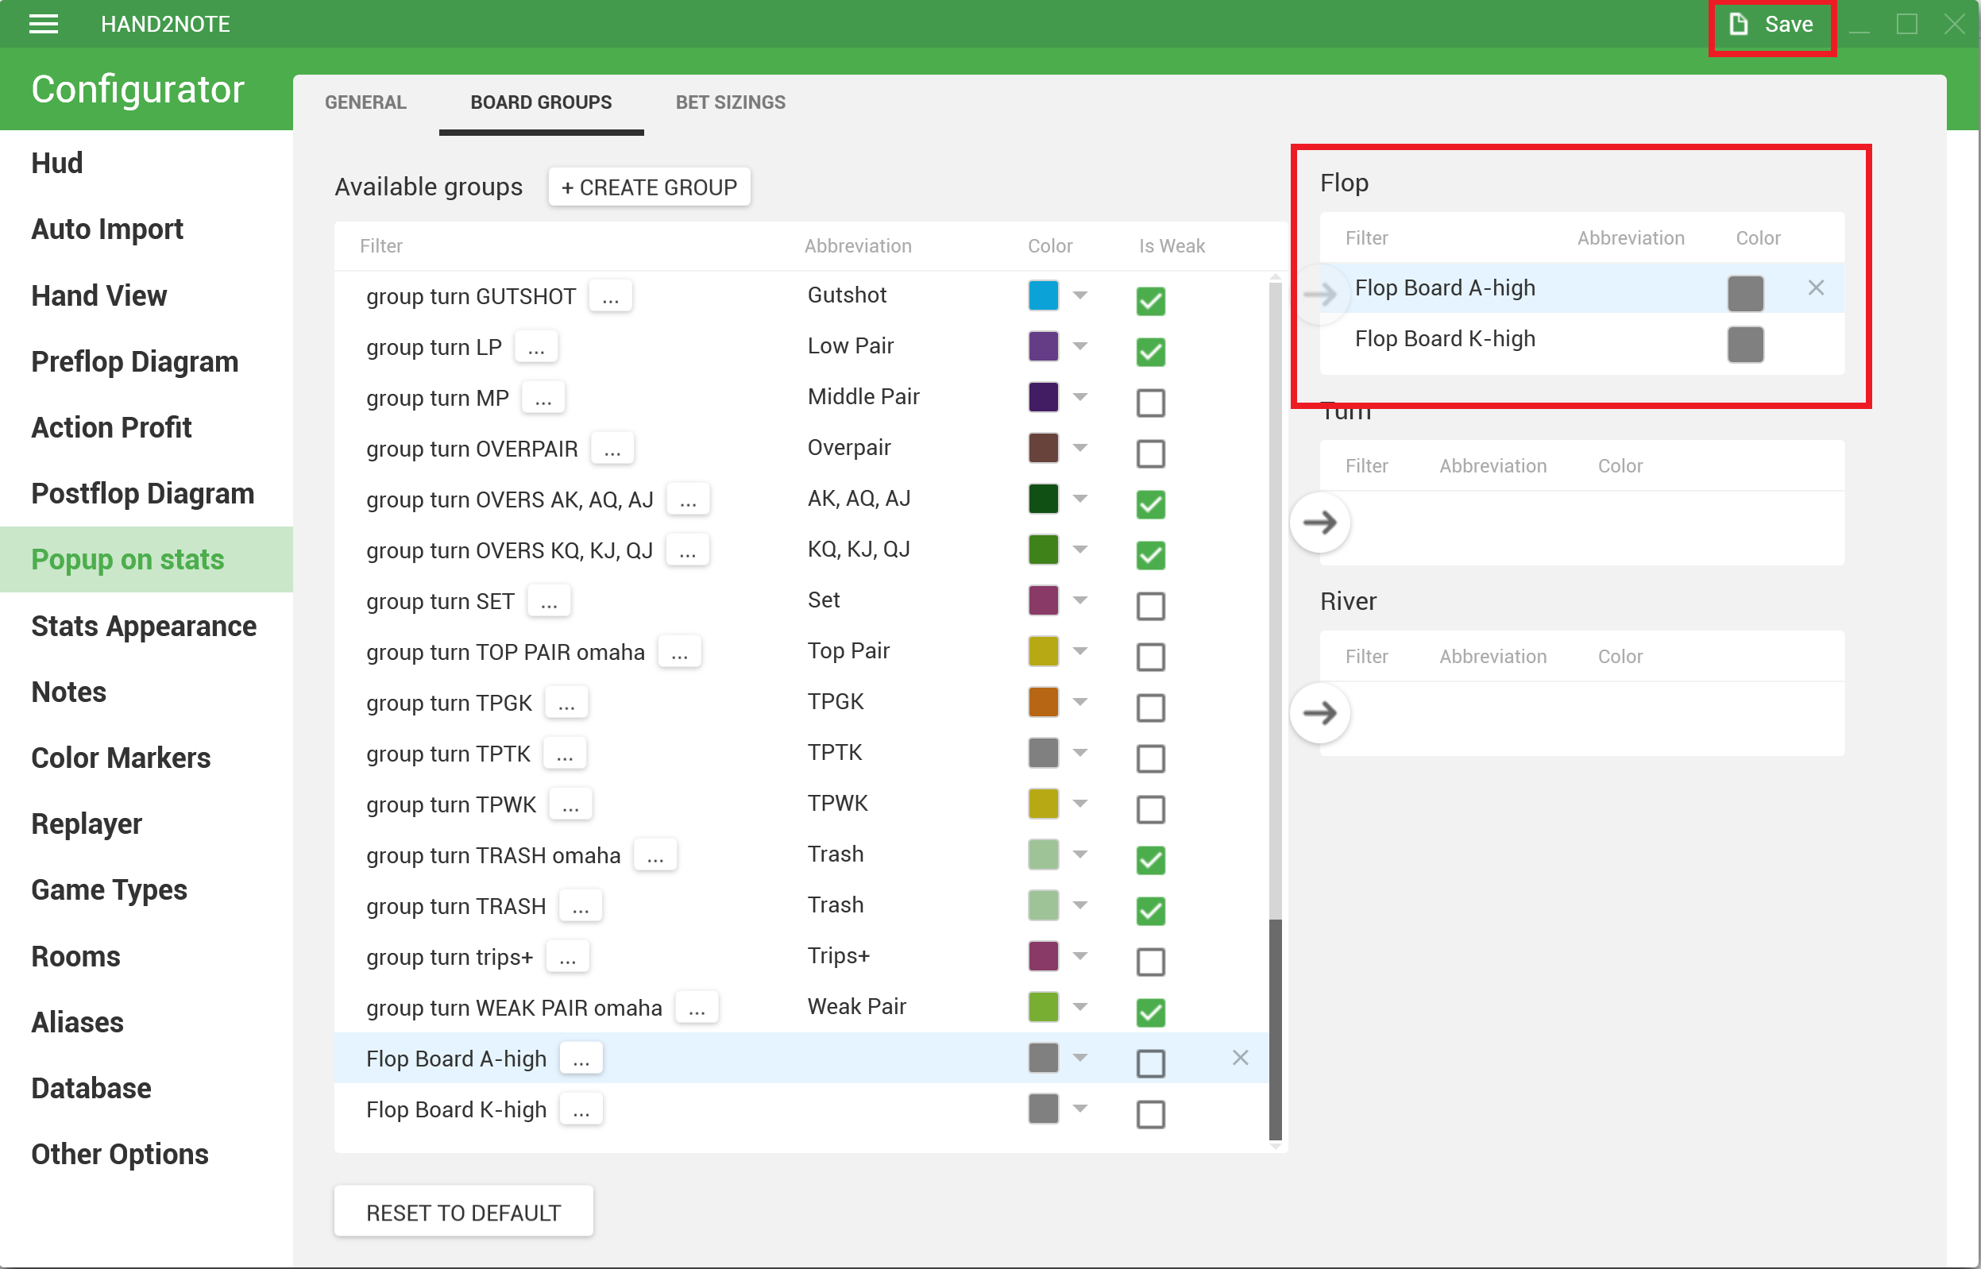
Task: Switch to the GENERAL tab
Action: (x=365, y=102)
